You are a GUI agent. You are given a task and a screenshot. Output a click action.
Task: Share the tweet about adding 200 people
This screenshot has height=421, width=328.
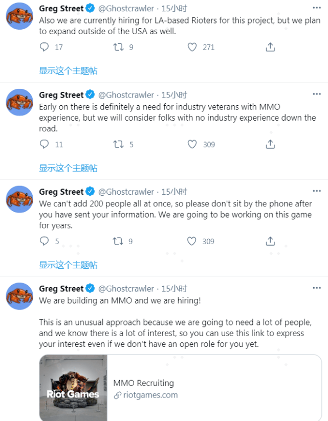270,241
